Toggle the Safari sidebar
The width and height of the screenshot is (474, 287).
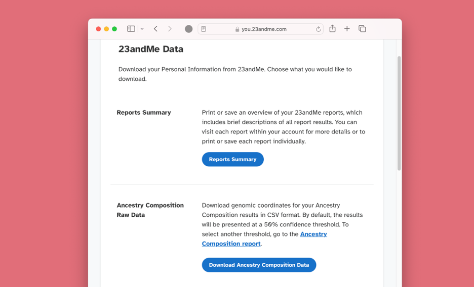pyautogui.click(x=131, y=29)
